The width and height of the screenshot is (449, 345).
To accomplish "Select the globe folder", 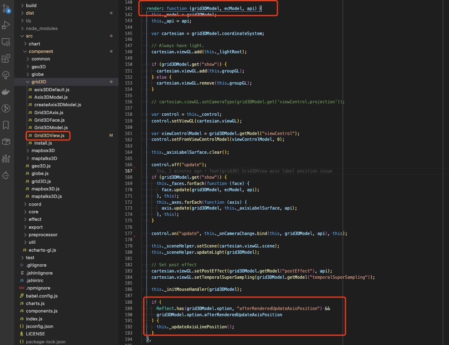I will point(66,74).
